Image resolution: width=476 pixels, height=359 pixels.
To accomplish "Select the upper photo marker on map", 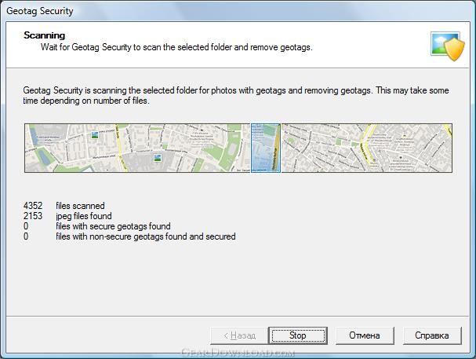I will click(x=95, y=135).
